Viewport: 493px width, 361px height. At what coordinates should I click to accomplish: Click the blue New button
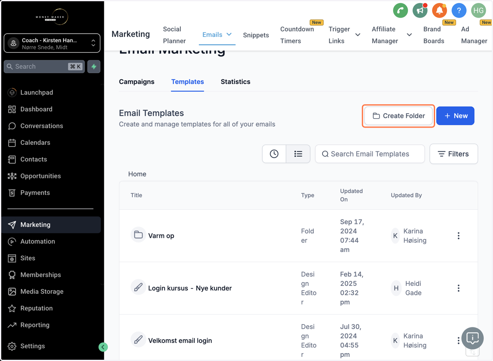[x=455, y=116]
